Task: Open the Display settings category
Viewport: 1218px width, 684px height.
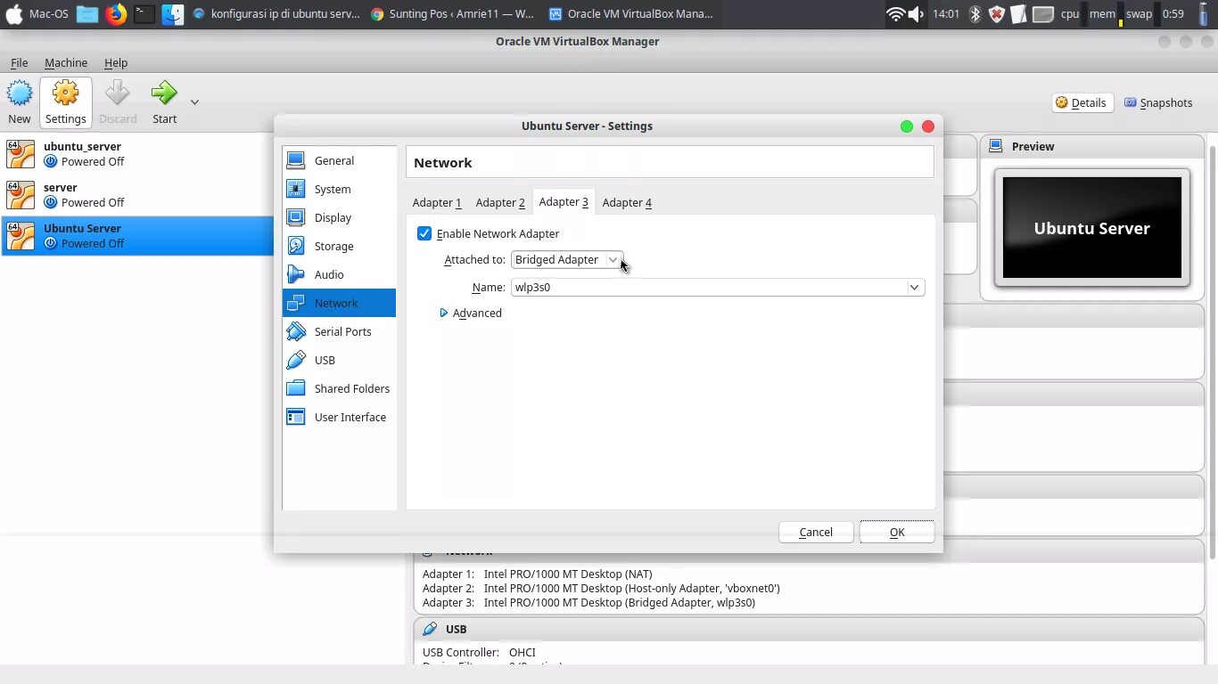Action: 339,217
